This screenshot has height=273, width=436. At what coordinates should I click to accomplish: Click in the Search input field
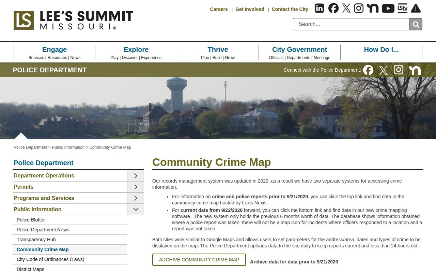(351, 24)
